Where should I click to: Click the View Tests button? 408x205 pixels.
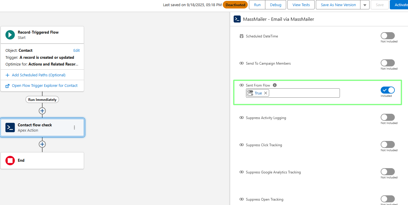(301, 5)
